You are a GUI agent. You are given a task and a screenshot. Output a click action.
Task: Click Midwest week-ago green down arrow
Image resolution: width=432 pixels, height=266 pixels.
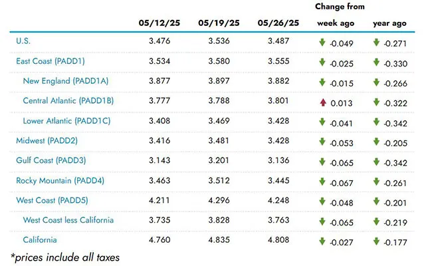[x=322, y=142]
